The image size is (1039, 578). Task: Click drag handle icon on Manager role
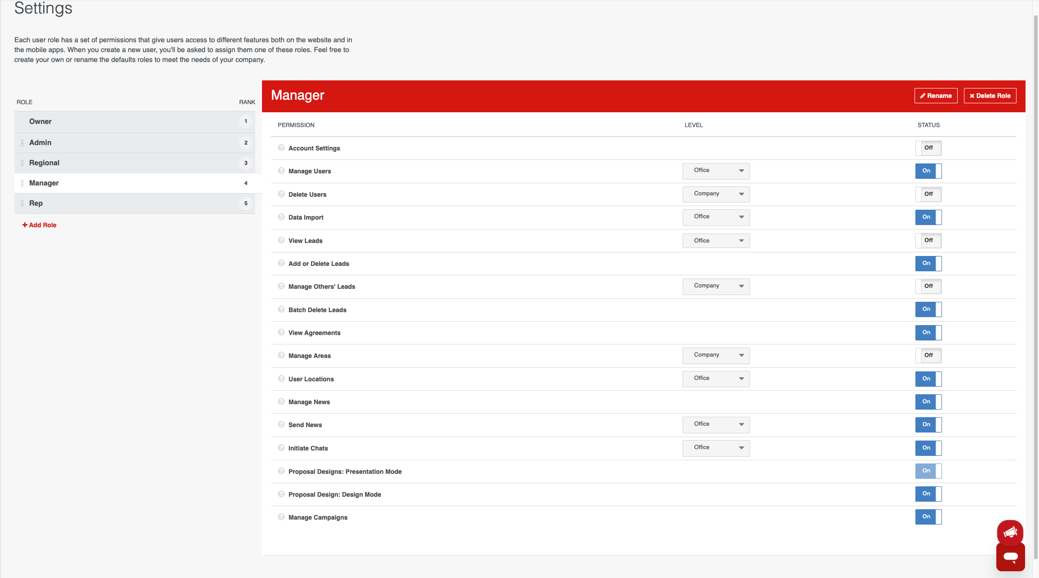[22, 183]
